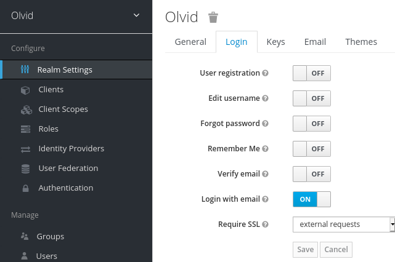Viewport: 395px width, 262px height.
Task: Turn on Forgot password switch
Action: (312, 124)
